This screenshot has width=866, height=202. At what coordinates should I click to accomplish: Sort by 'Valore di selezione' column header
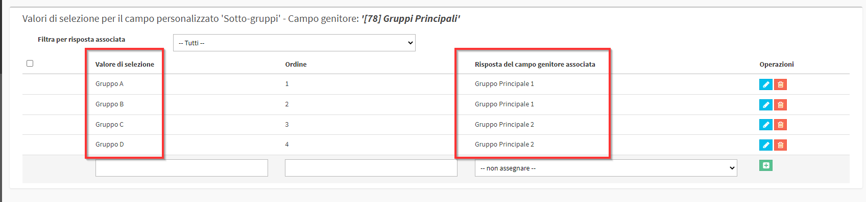(x=125, y=64)
